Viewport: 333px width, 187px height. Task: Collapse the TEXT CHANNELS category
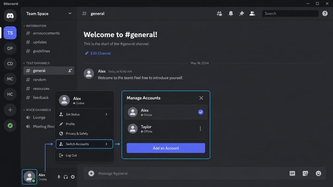click(36, 63)
